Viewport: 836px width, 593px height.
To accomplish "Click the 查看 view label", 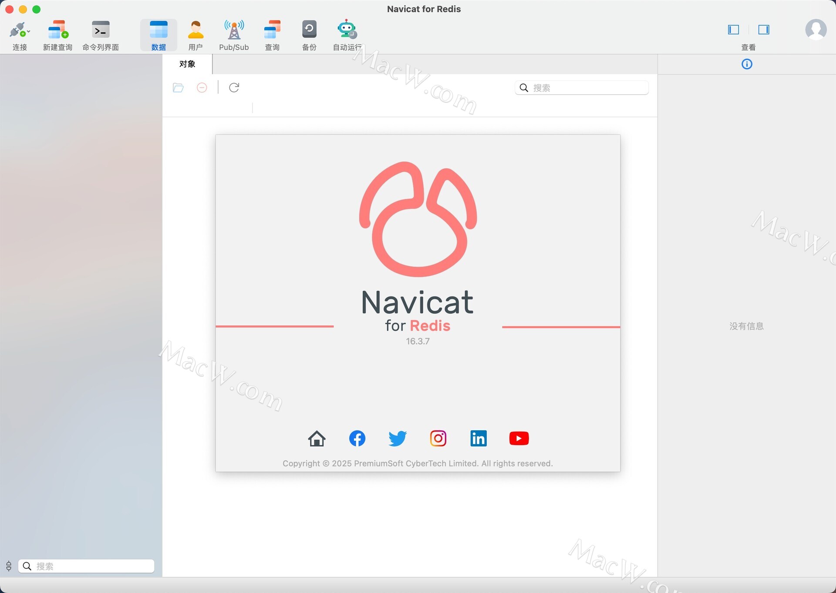I will pyautogui.click(x=748, y=47).
